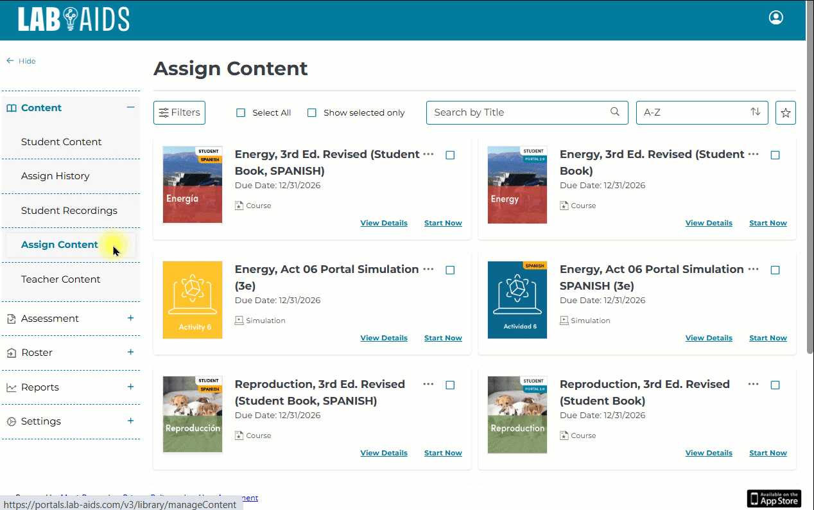Expand the Settings section plus icon
Image resolution: width=814 pixels, height=510 pixels.
click(130, 421)
